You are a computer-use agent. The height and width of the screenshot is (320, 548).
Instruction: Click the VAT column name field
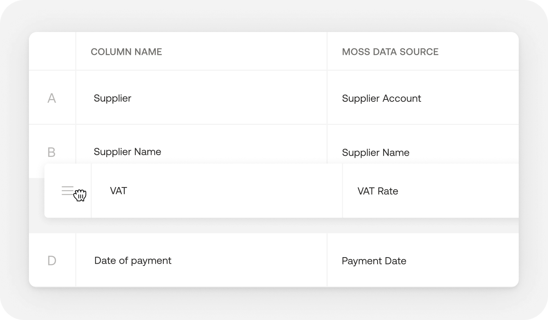[x=118, y=190]
